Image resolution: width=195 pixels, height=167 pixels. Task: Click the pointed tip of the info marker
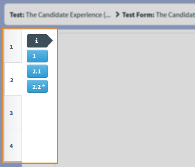coord(50,41)
